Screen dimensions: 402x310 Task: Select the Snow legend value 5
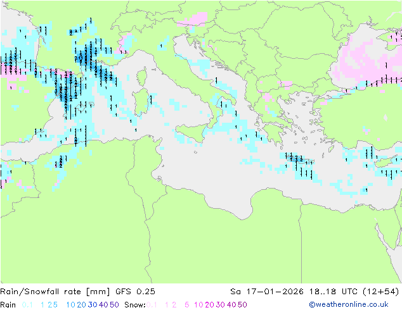(187, 305)
